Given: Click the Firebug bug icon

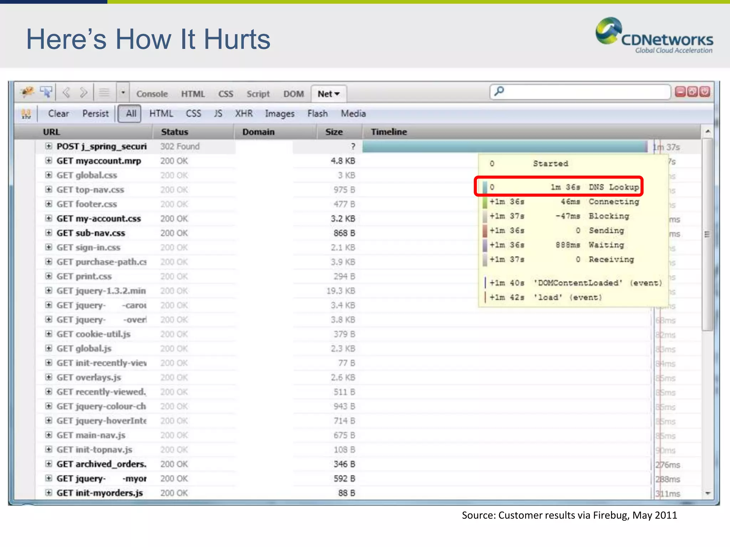Looking at the screenshot, I should point(27,93).
